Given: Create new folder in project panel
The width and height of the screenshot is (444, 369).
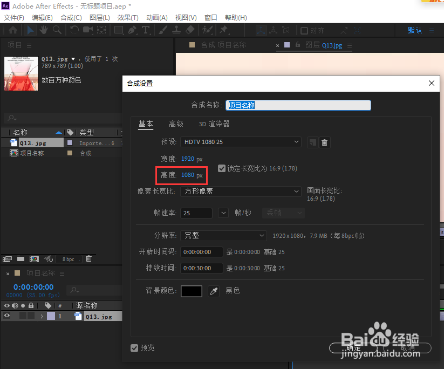Looking at the screenshot, I should (21, 258).
